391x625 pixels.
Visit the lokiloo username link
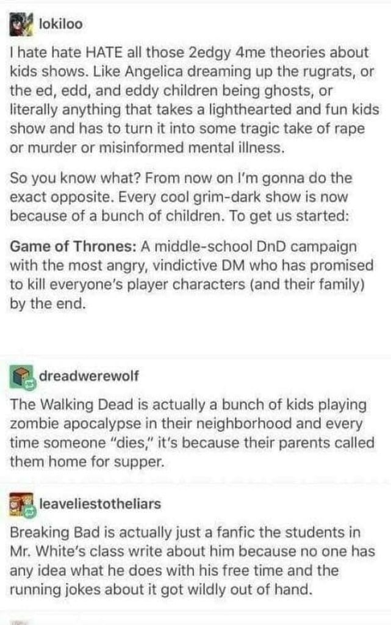pos(61,24)
